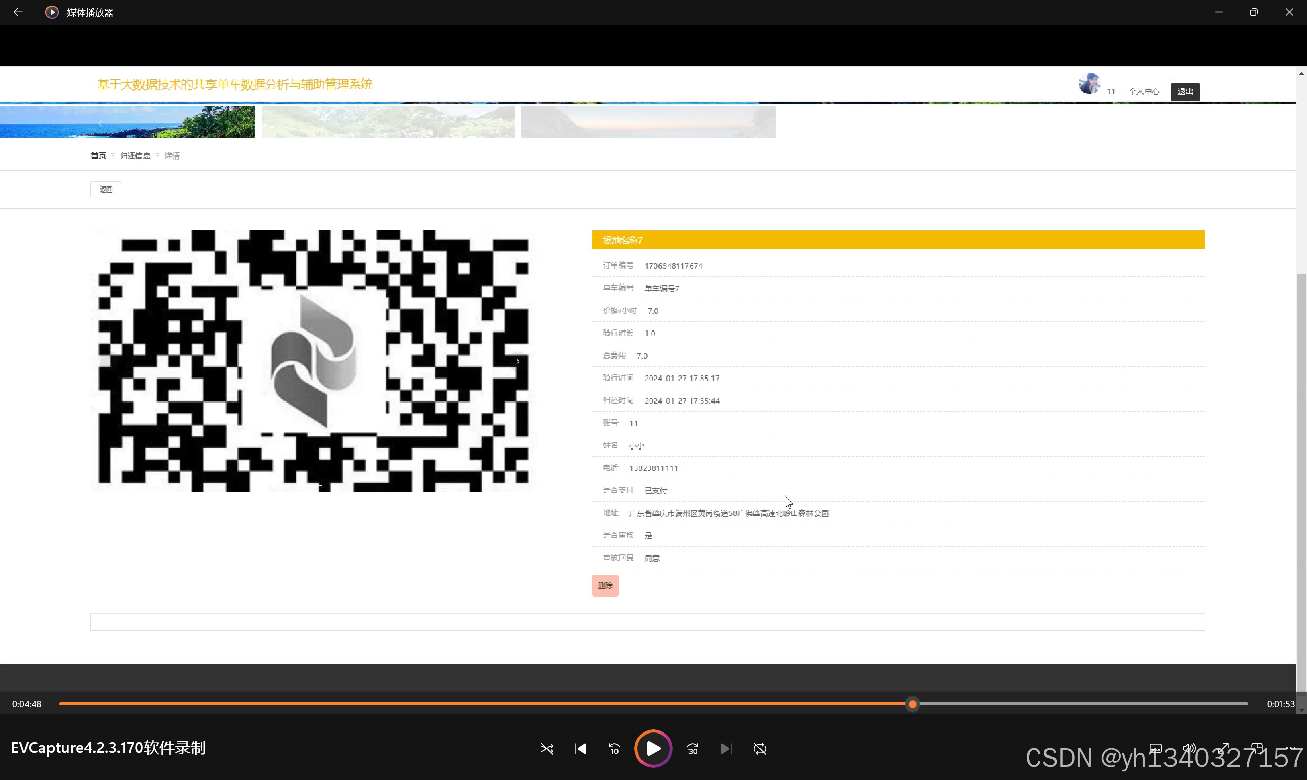Skip forward 30 seconds
The width and height of the screenshot is (1307, 780).
pos(693,748)
